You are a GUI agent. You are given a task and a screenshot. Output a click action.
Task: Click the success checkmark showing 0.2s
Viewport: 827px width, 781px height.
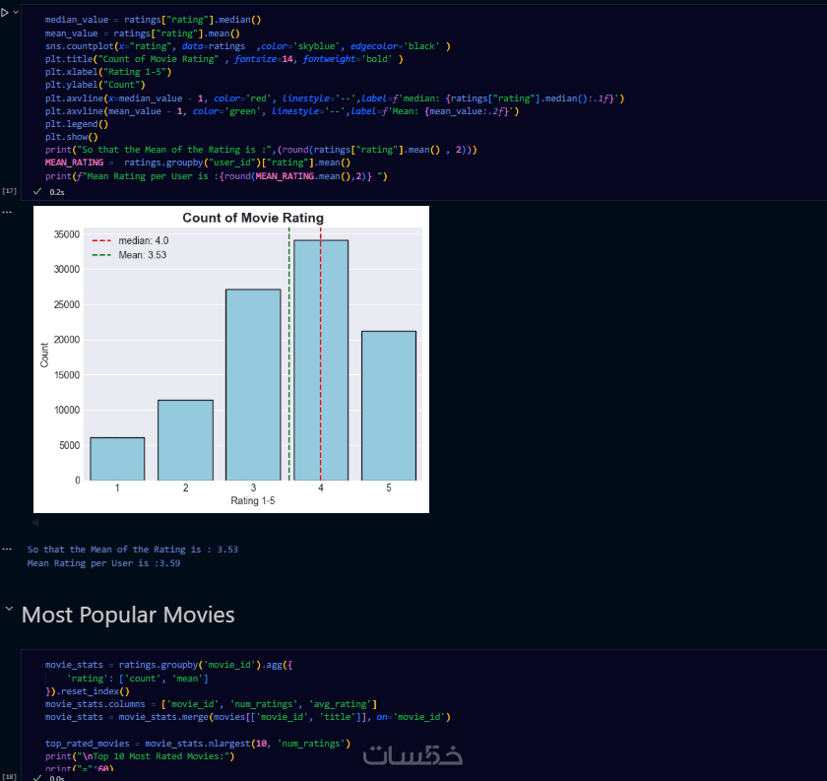[x=37, y=191]
